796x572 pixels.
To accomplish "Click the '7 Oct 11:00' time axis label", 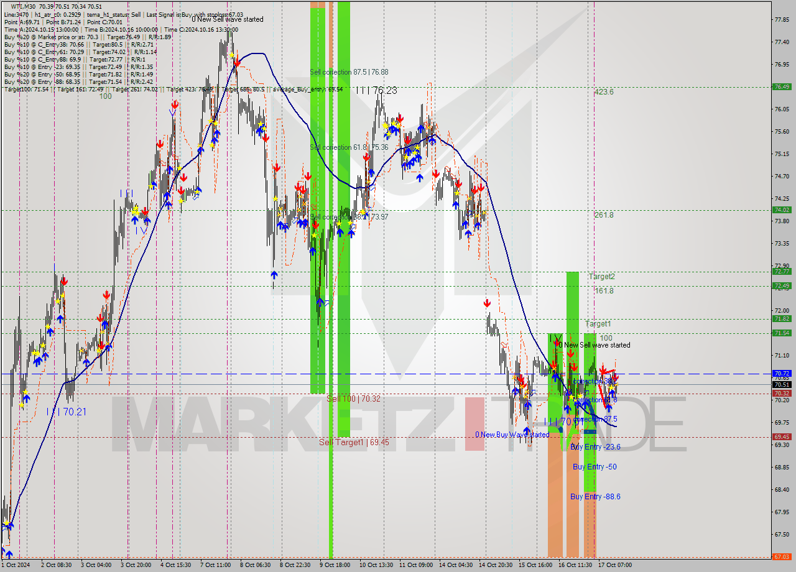I will point(215,565).
